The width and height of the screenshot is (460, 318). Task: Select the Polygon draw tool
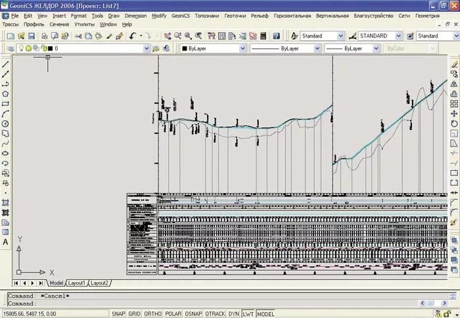point(5,94)
